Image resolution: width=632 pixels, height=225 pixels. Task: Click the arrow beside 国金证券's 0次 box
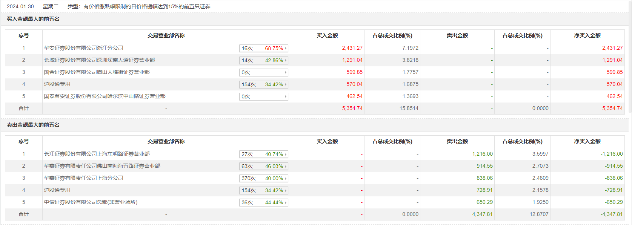coord(285,72)
